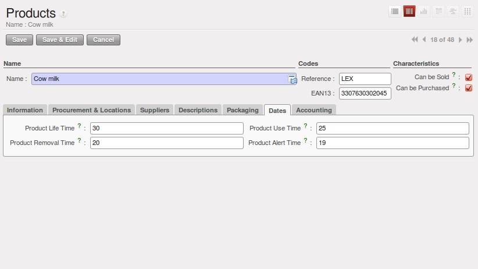Open the Gantt view
Image resolution: width=478 pixels, height=269 pixels.
pyautogui.click(x=453, y=11)
